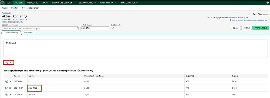This screenshot has width=270, height=98.
Task: Click the 10,00 percentage cell
Action: pos(86,95)
